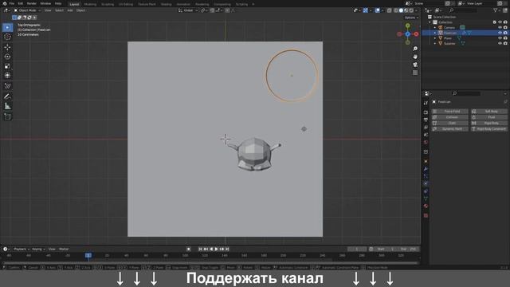Expand the Camera outliner item

click(435, 28)
